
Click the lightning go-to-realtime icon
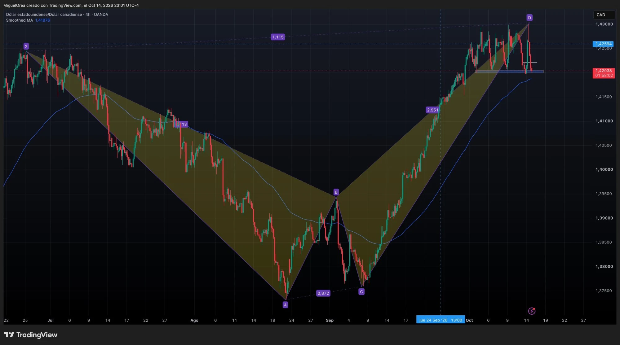(x=532, y=311)
